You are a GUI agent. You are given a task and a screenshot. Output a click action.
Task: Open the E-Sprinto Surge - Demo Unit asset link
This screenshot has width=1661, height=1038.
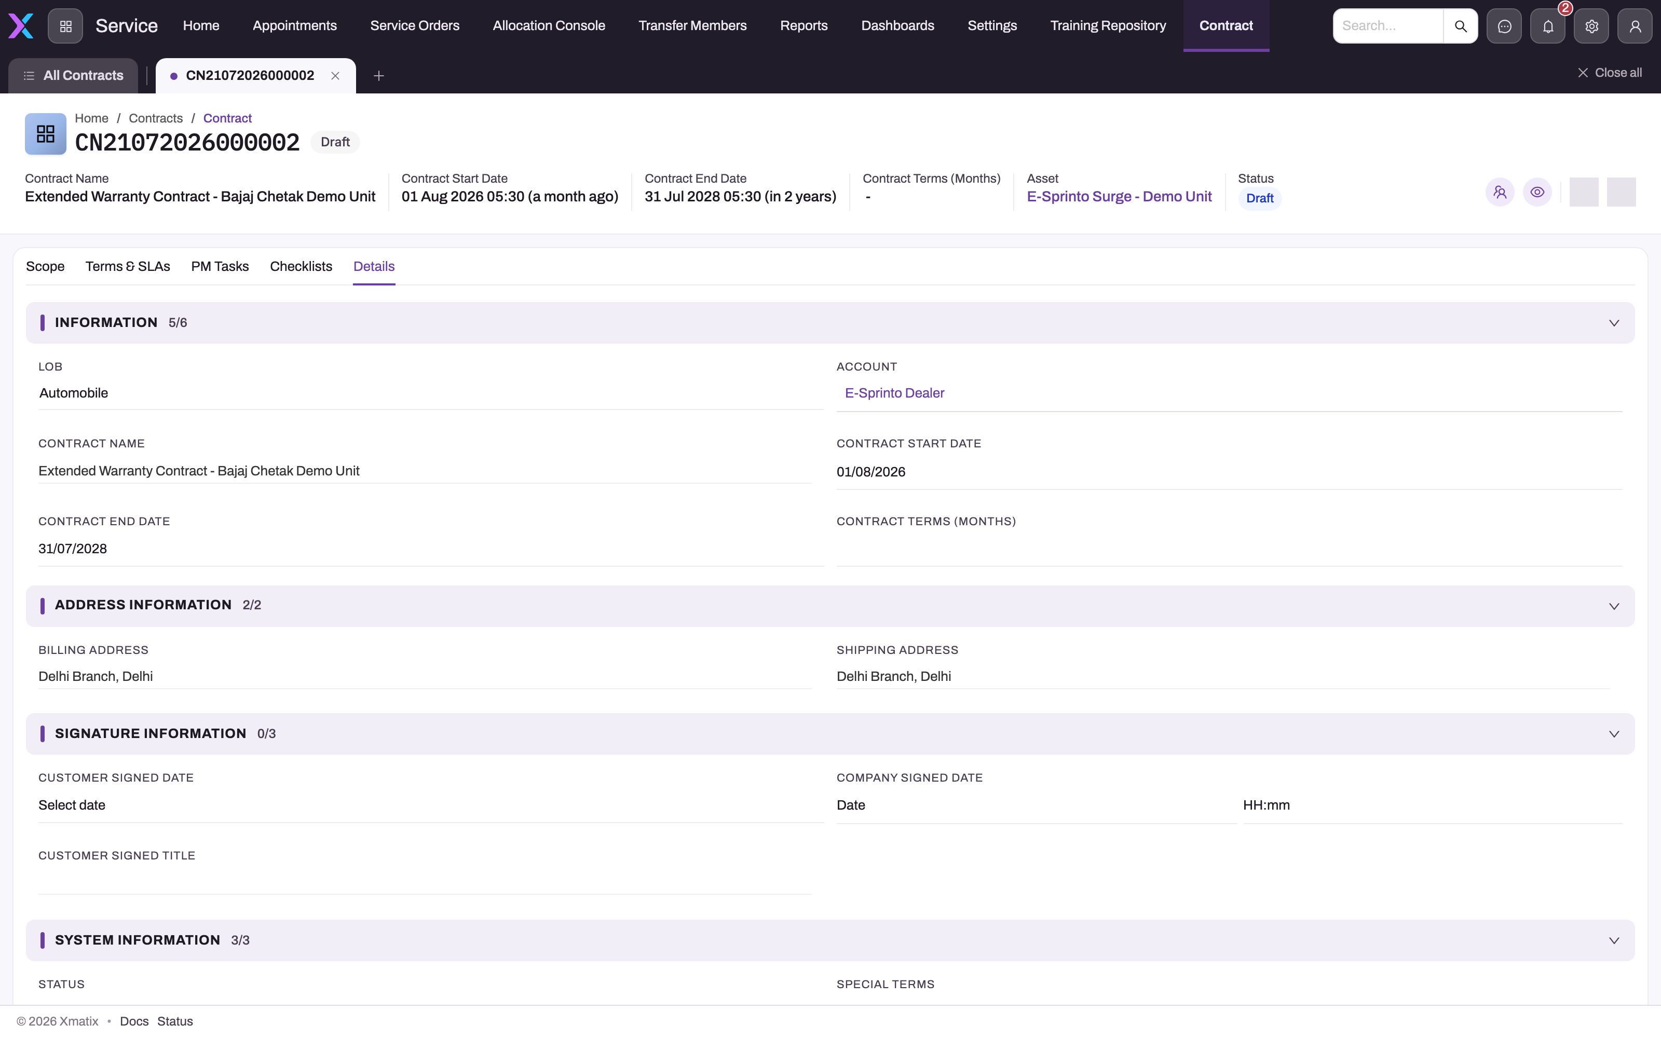(x=1119, y=196)
